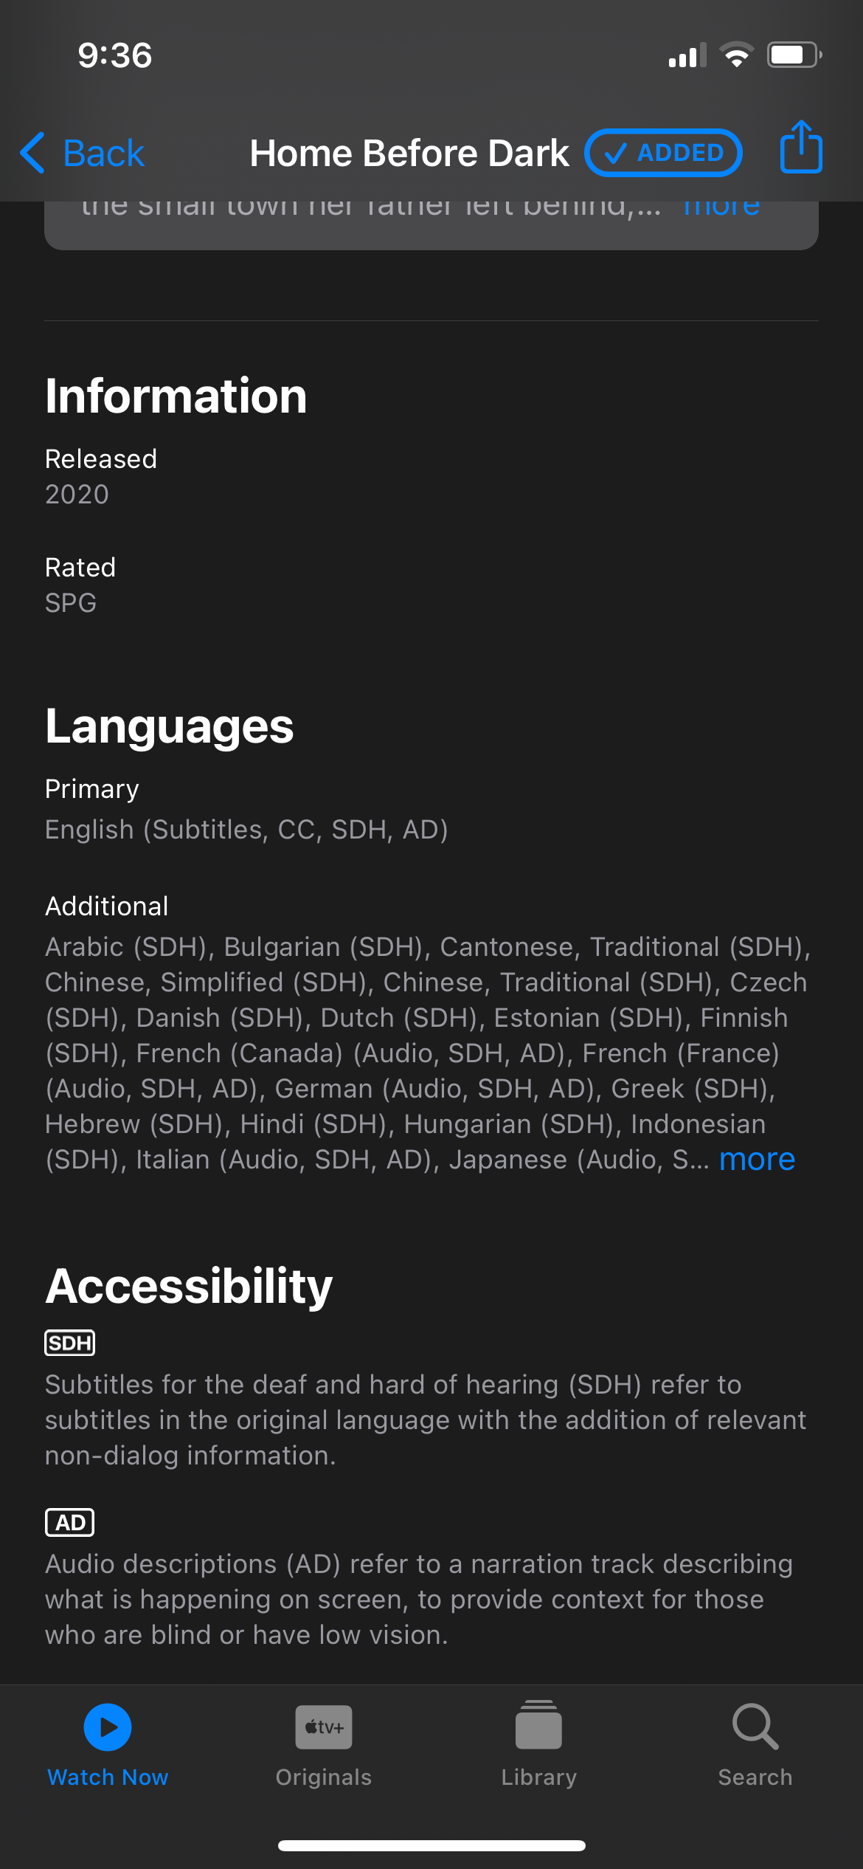
Task: Tap the Search magnifying glass icon
Action: point(755,1727)
